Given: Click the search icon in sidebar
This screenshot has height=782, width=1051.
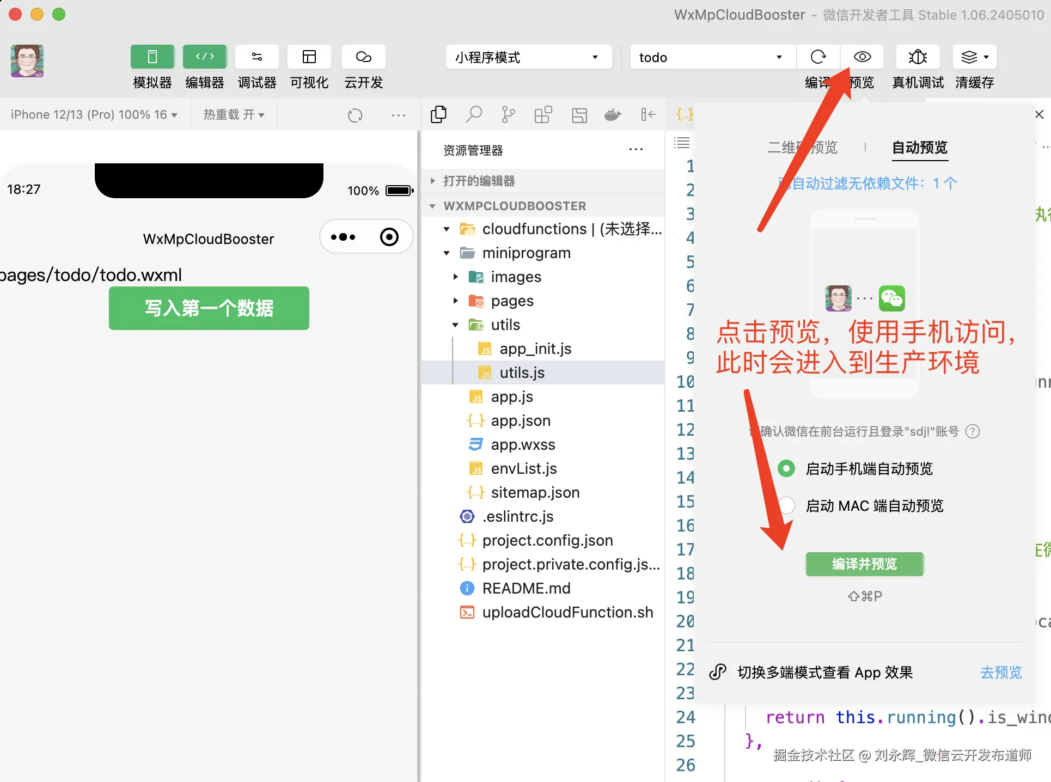Looking at the screenshot, I should [x=474, y=114].
